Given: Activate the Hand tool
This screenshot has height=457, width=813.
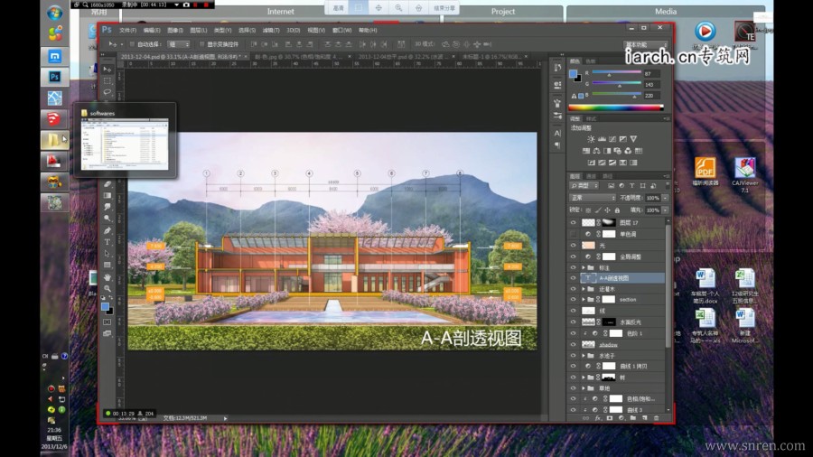Looking at the screenshot, I should pyautogui.click(x=107, y=277).
